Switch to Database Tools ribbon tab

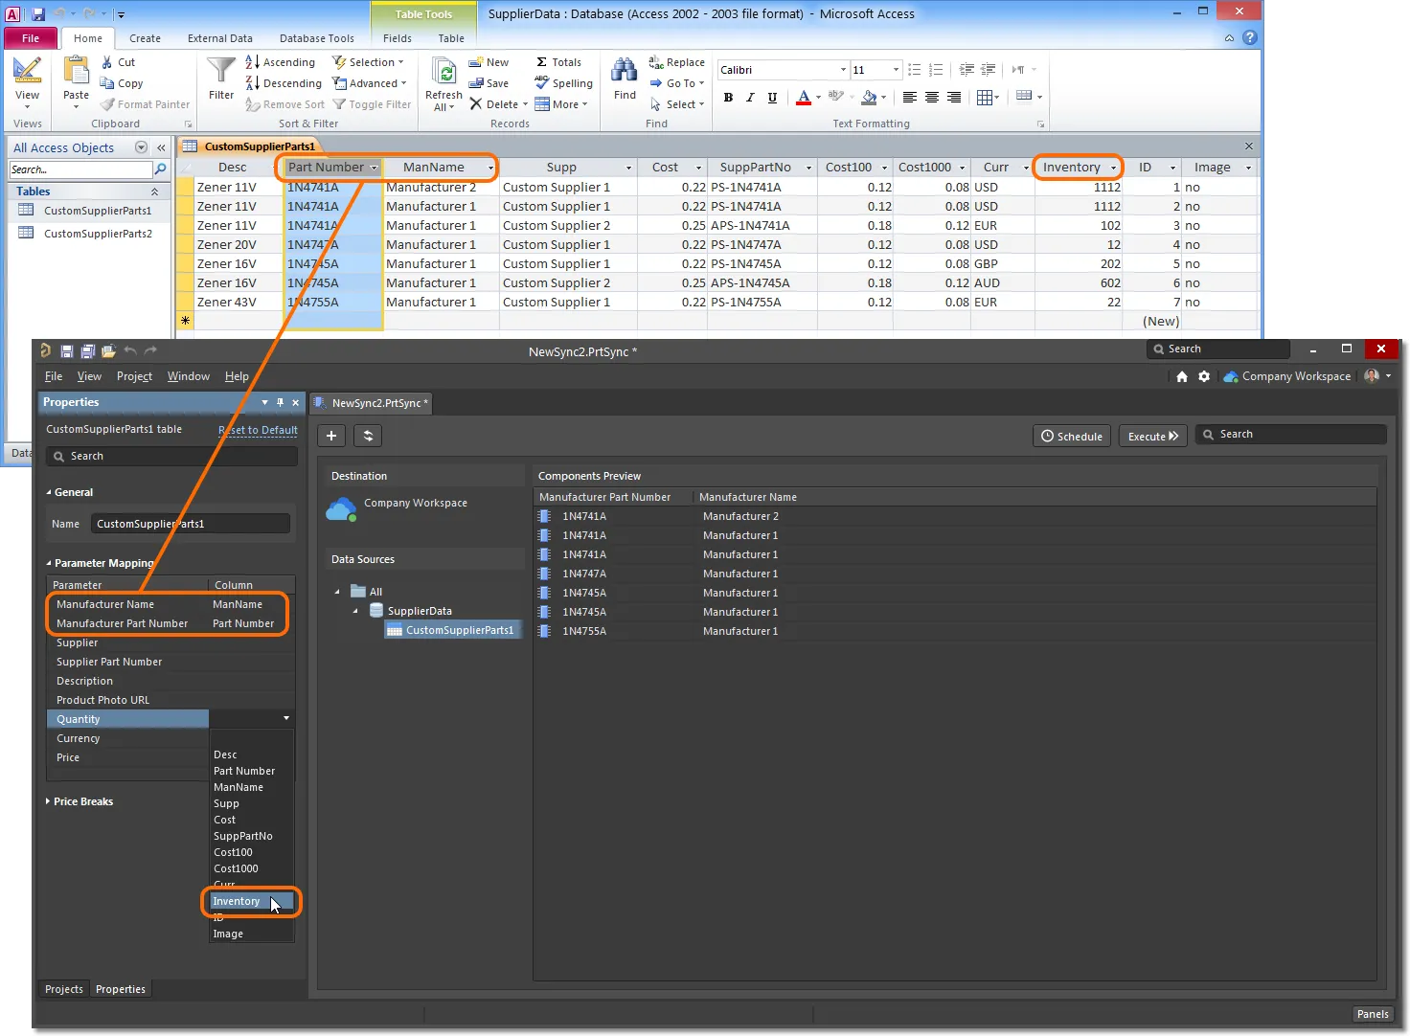click(x=317, y=38)
